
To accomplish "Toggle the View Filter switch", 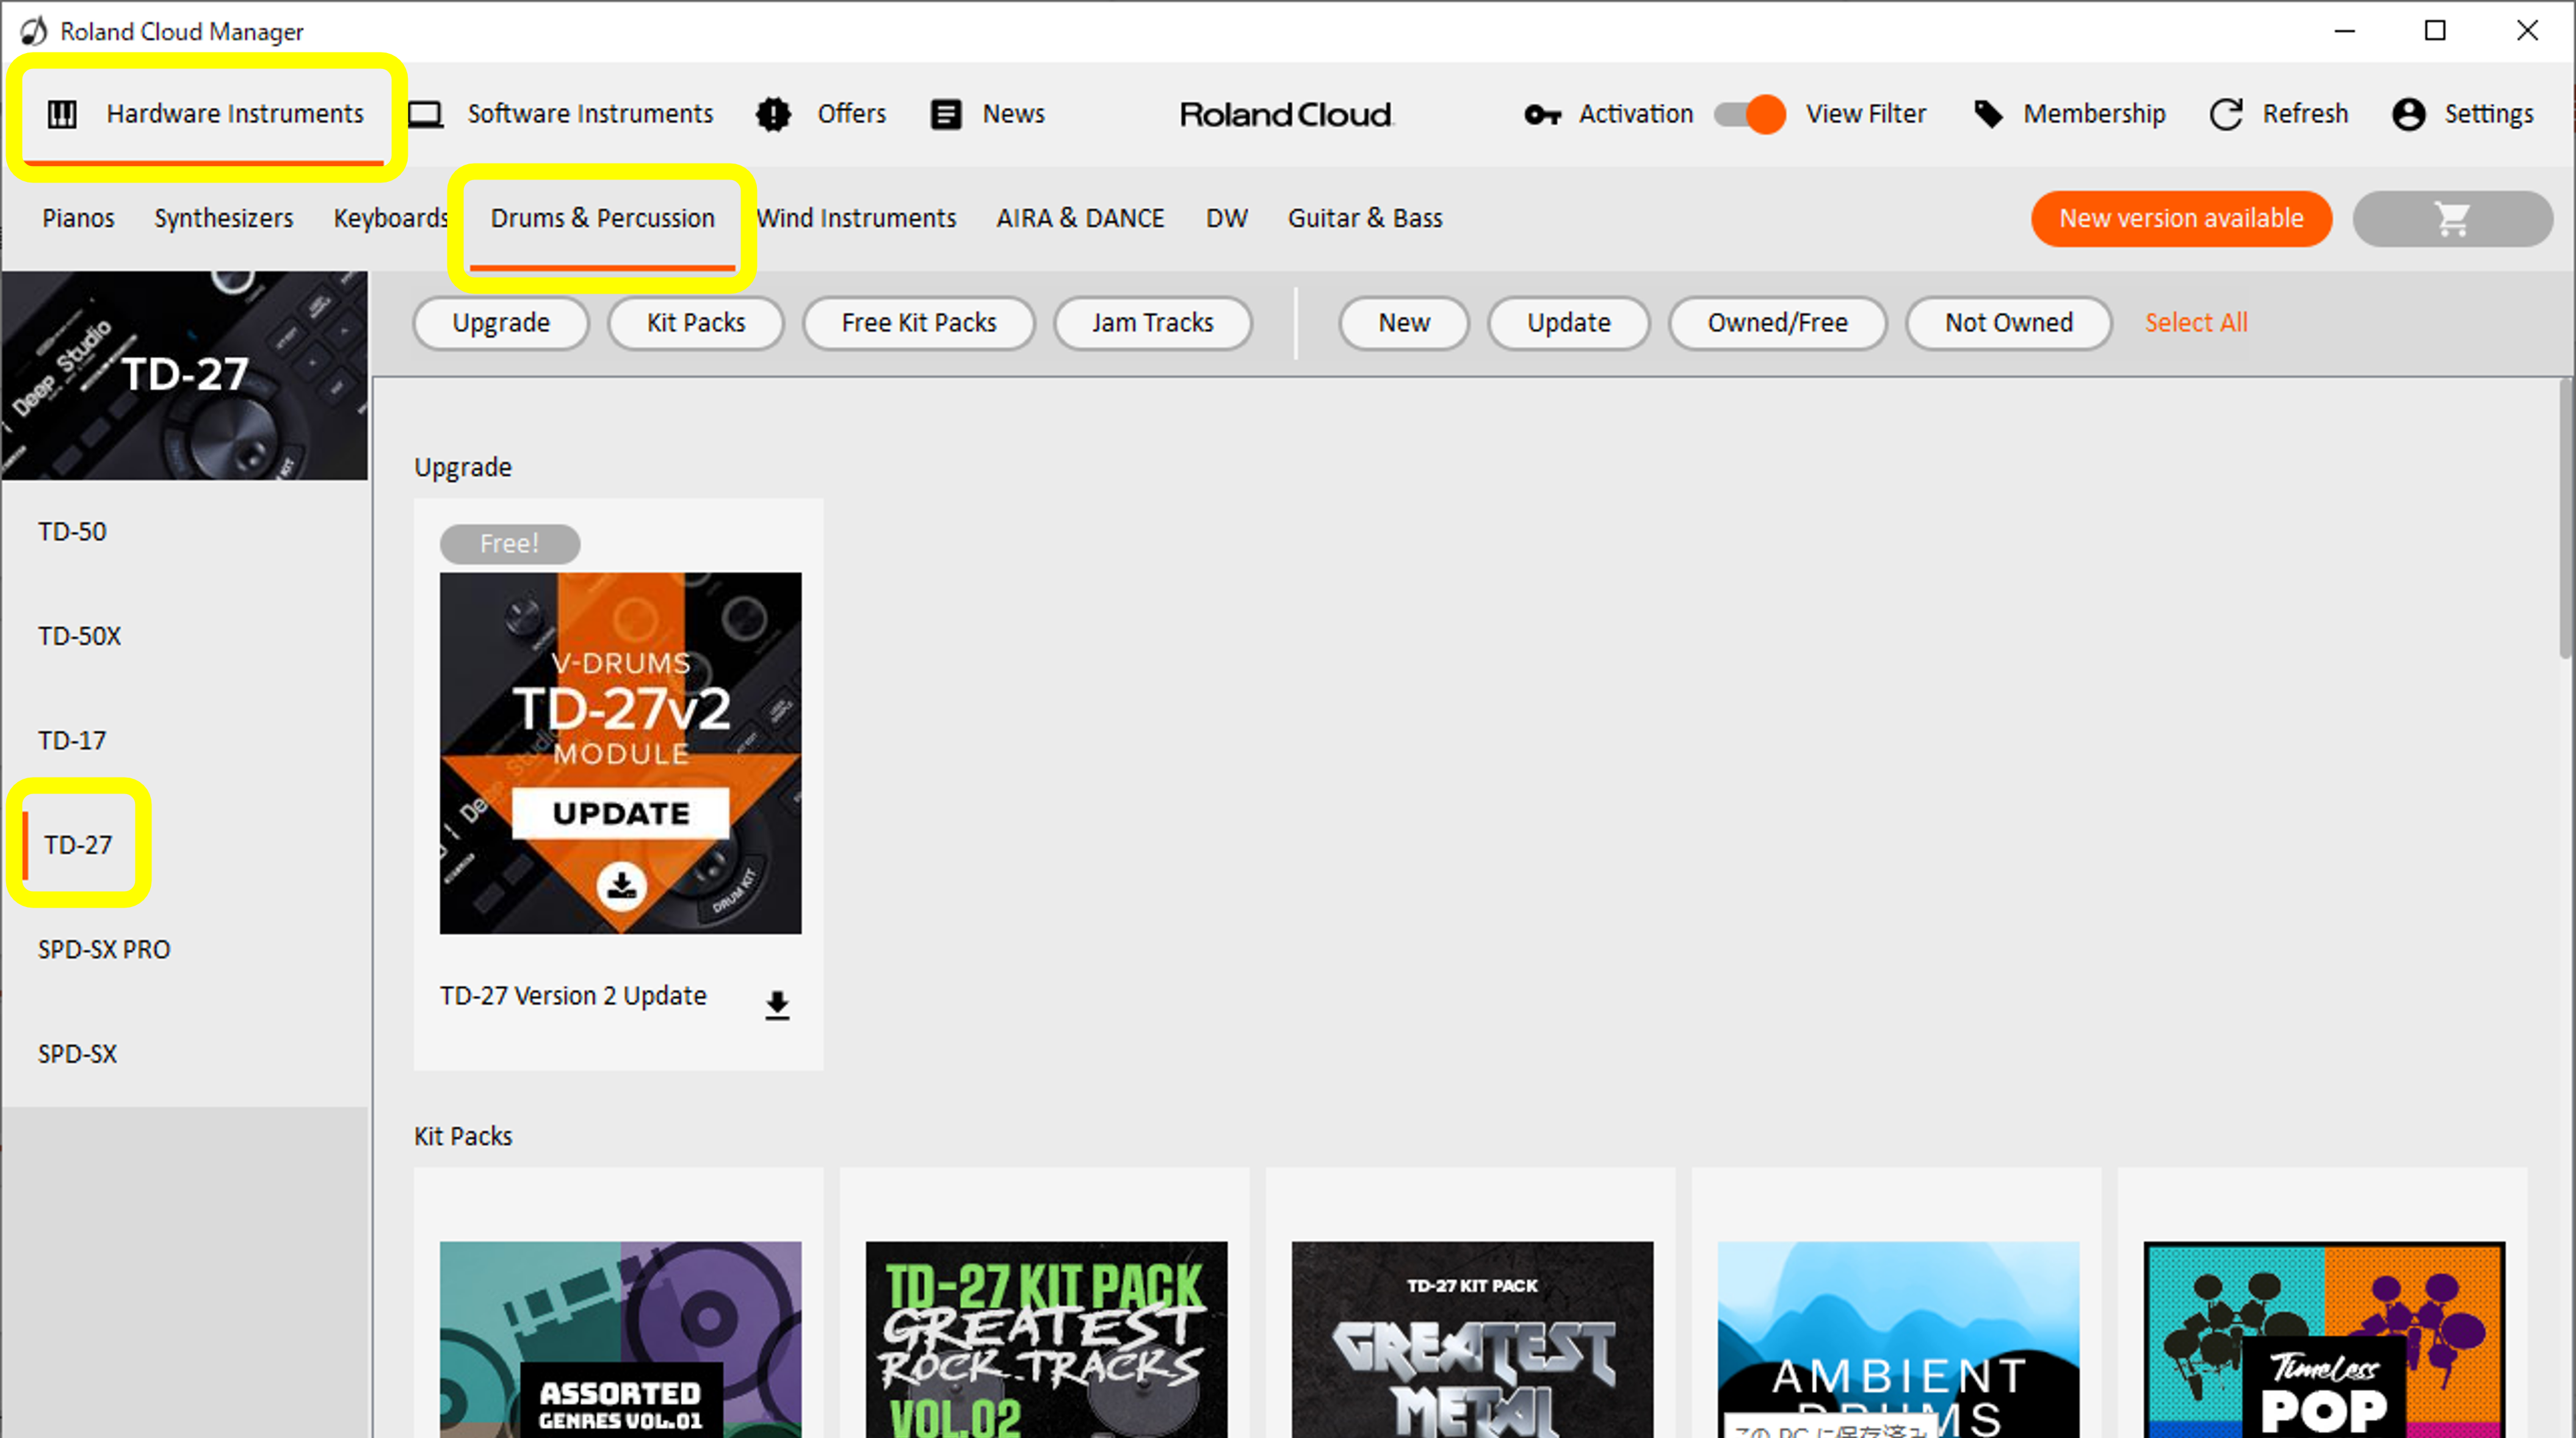I will coord(1750,114).
